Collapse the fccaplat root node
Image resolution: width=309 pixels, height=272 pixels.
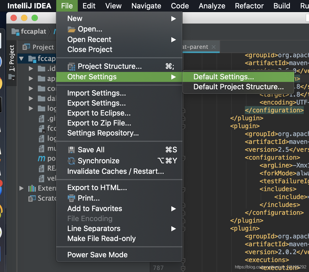click(x=21, y=59)
